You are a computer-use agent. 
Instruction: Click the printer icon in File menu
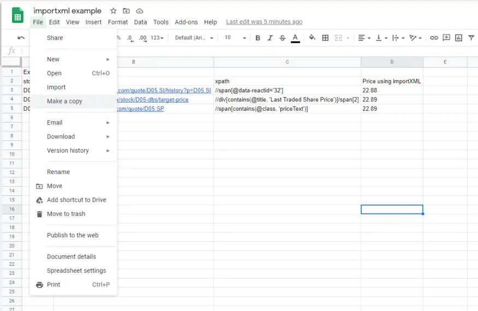click(39, 285)
